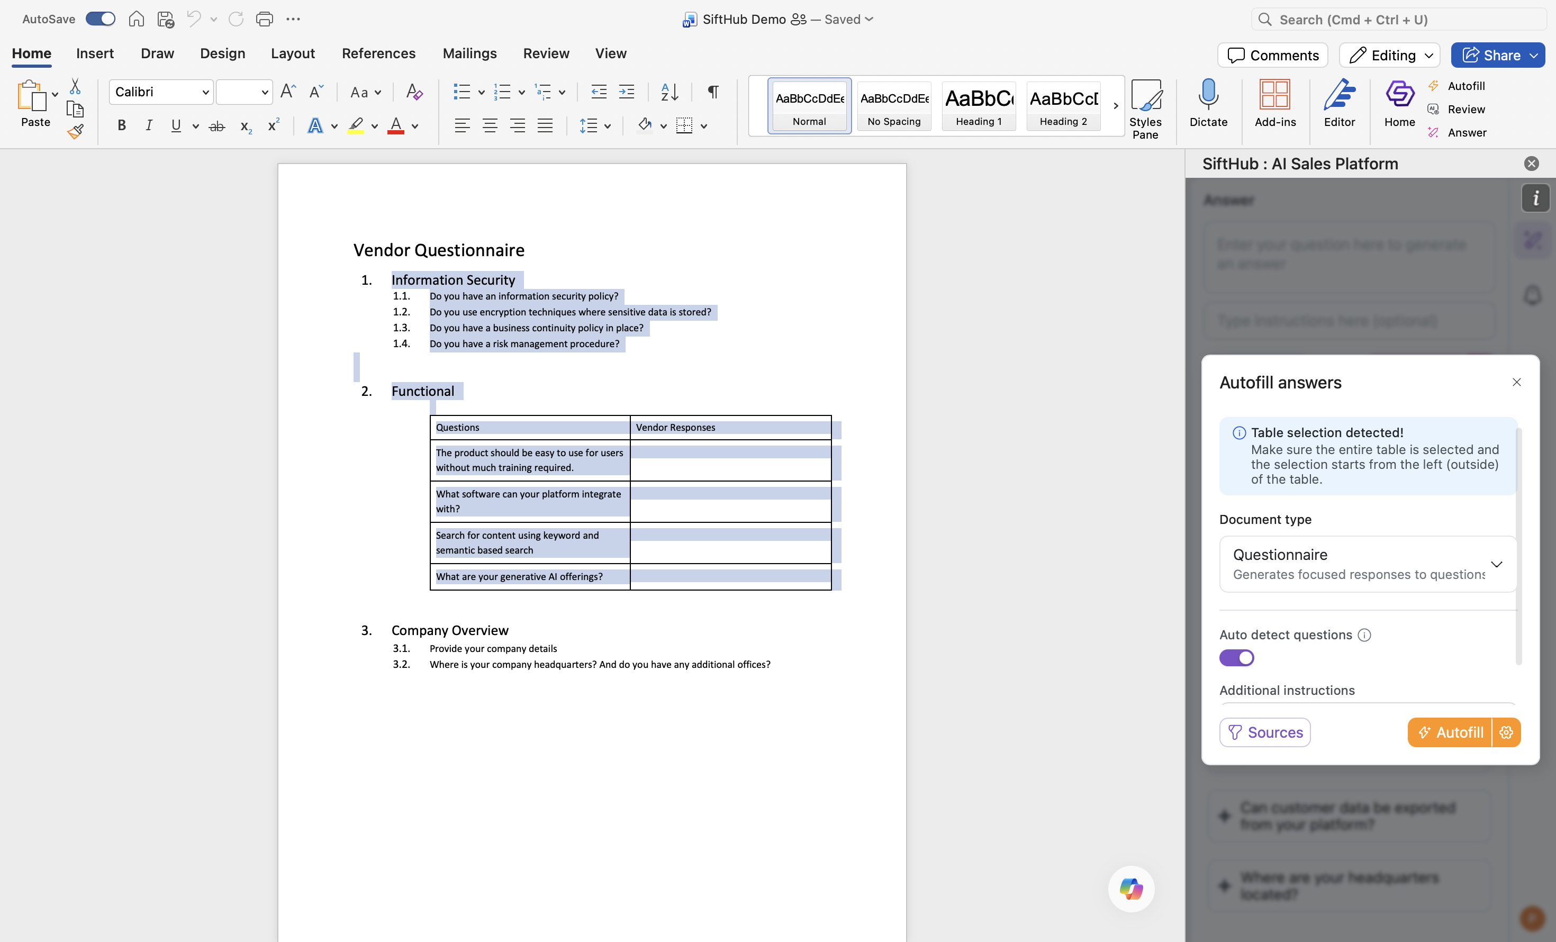Image resolution: width=1556 pixels, height=942 pixels.
Task: Open the Copilot floating button
Action: pyautogui.click(x=1130, y=889)
